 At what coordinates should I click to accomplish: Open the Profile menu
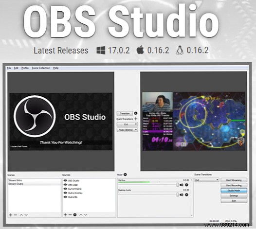click(25, 68)
